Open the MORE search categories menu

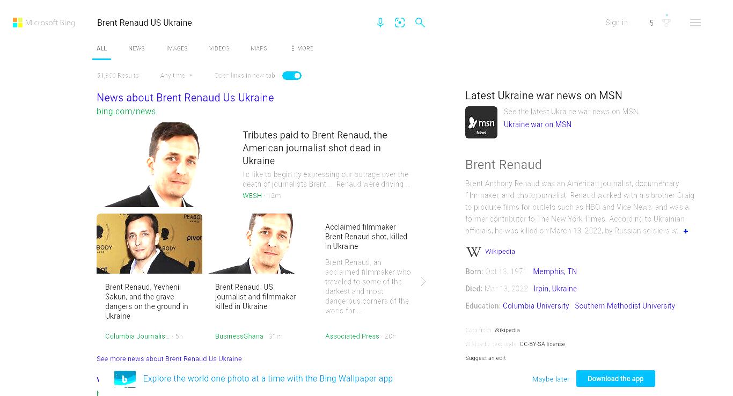tap(302, 48)
